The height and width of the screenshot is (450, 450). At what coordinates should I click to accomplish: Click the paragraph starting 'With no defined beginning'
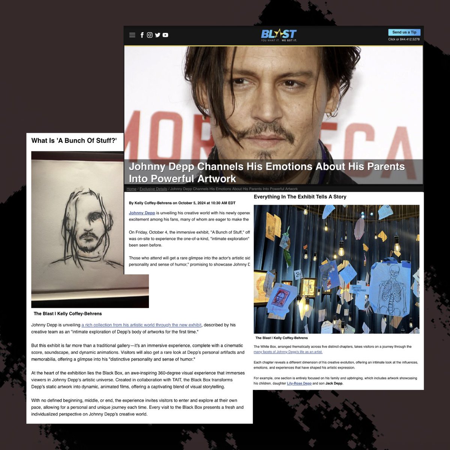click(x=137, y=407)
